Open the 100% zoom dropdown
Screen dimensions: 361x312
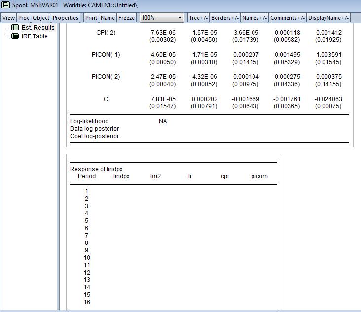162,18
